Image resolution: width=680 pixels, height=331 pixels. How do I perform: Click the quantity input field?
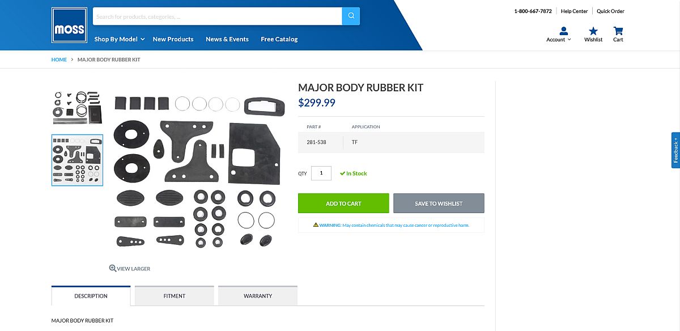pyautogui.click(x=321, y=173)
